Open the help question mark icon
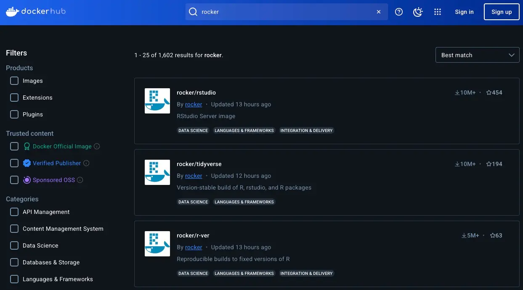Image resolution: width=523 pixels, height=290 pixels. 399,12
